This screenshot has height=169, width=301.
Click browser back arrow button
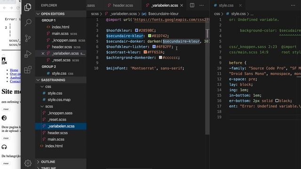(x=5, y=8)
